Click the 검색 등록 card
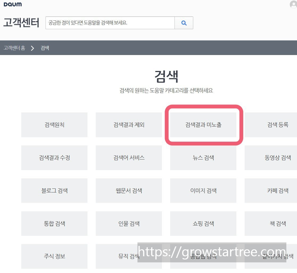The height and width of the screenshot is (273, 297). click(278, 125)
